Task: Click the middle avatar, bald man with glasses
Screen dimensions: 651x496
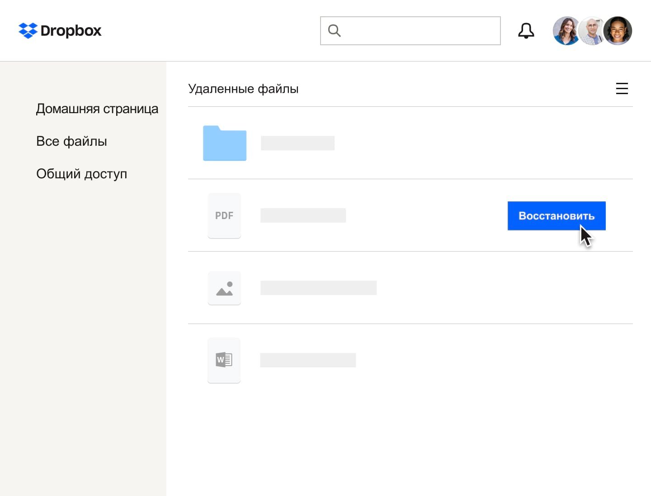Action: 591,31
